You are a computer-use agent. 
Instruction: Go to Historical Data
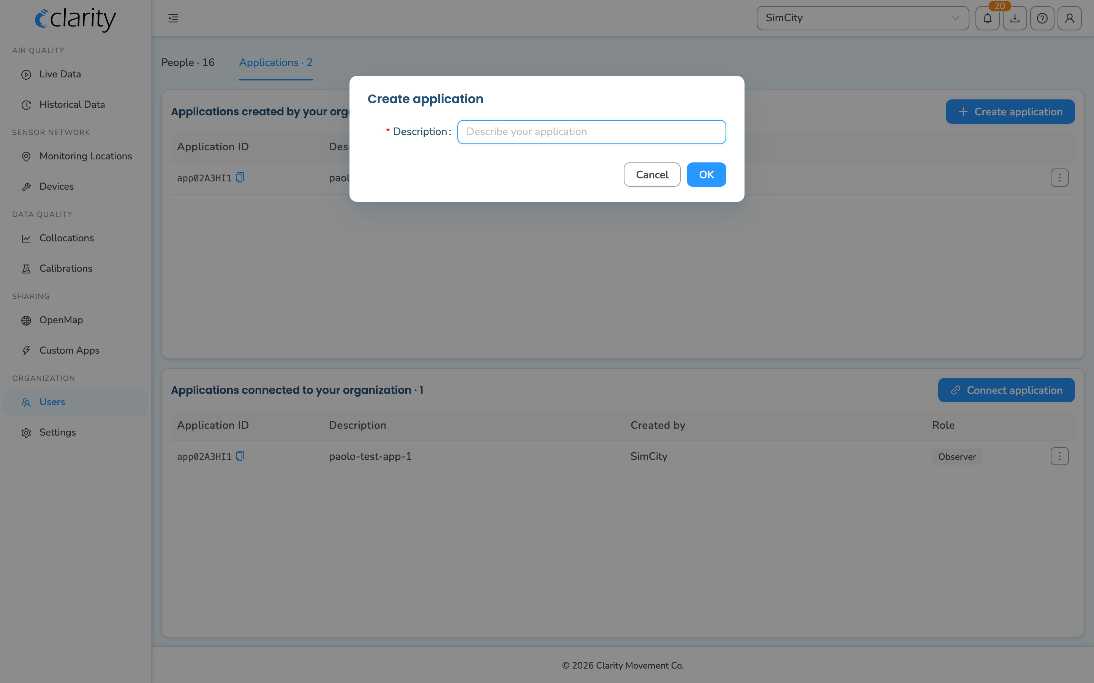point(76,104)
